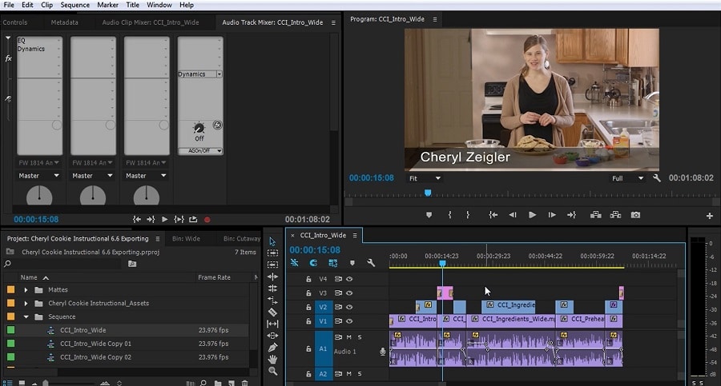Click the project panel search field
This screenshot has height=386, width=721.
(64, 264)
